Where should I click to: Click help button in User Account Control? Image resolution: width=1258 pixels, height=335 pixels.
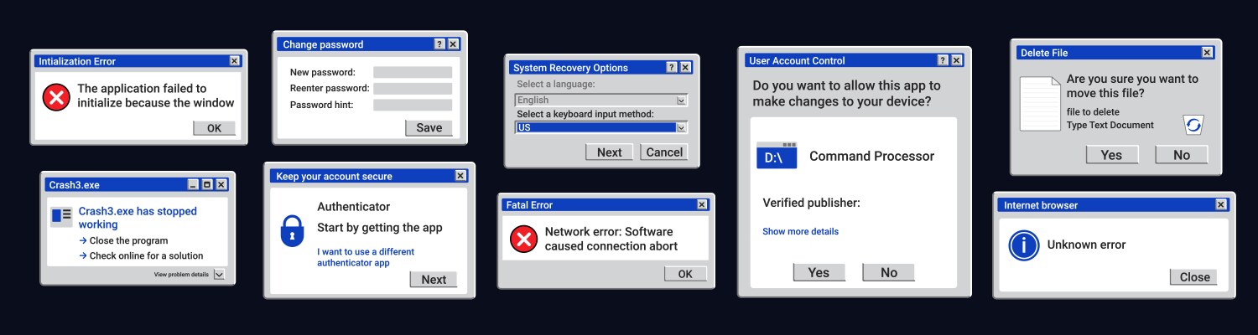pos(943,60)
